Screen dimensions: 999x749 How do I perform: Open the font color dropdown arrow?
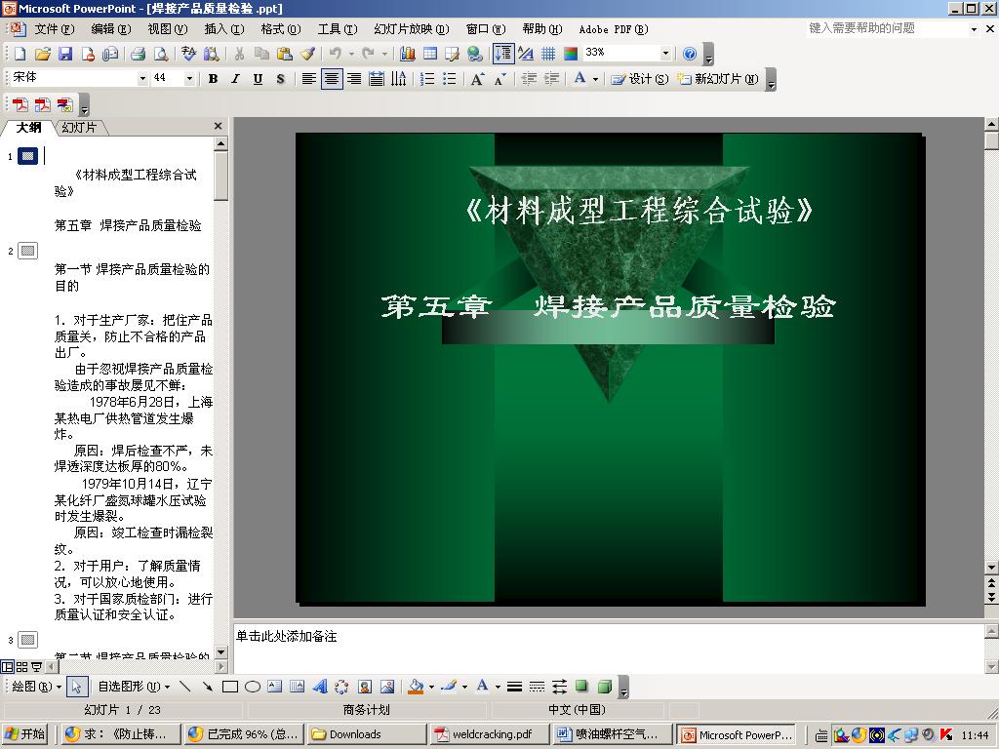tap(595, 79)
